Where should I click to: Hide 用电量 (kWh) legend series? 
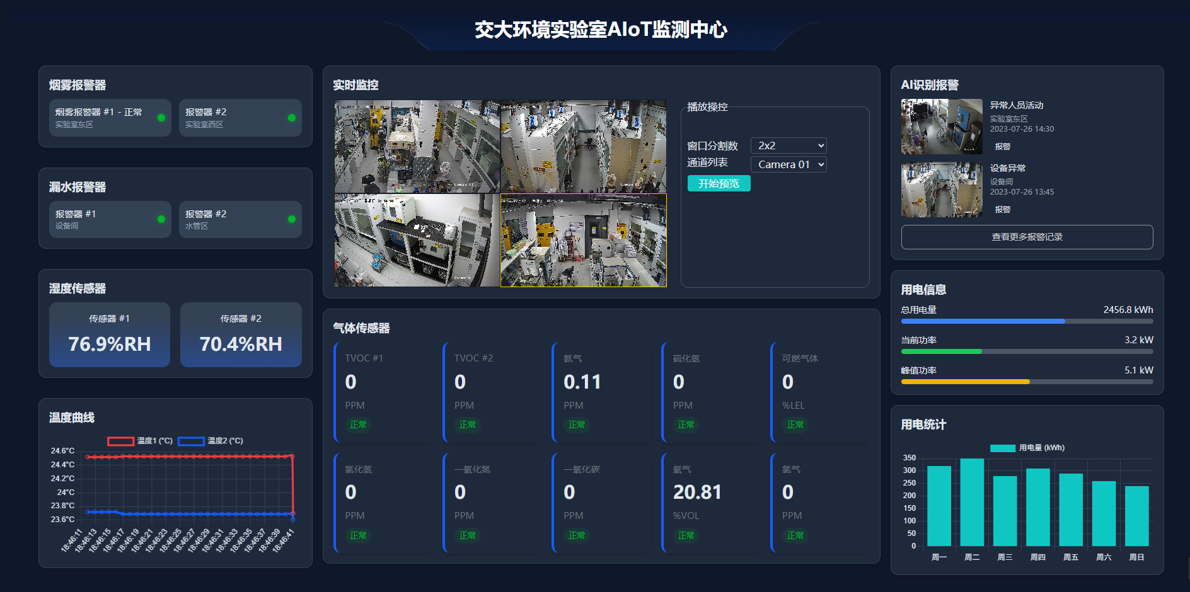point(1027,448)
